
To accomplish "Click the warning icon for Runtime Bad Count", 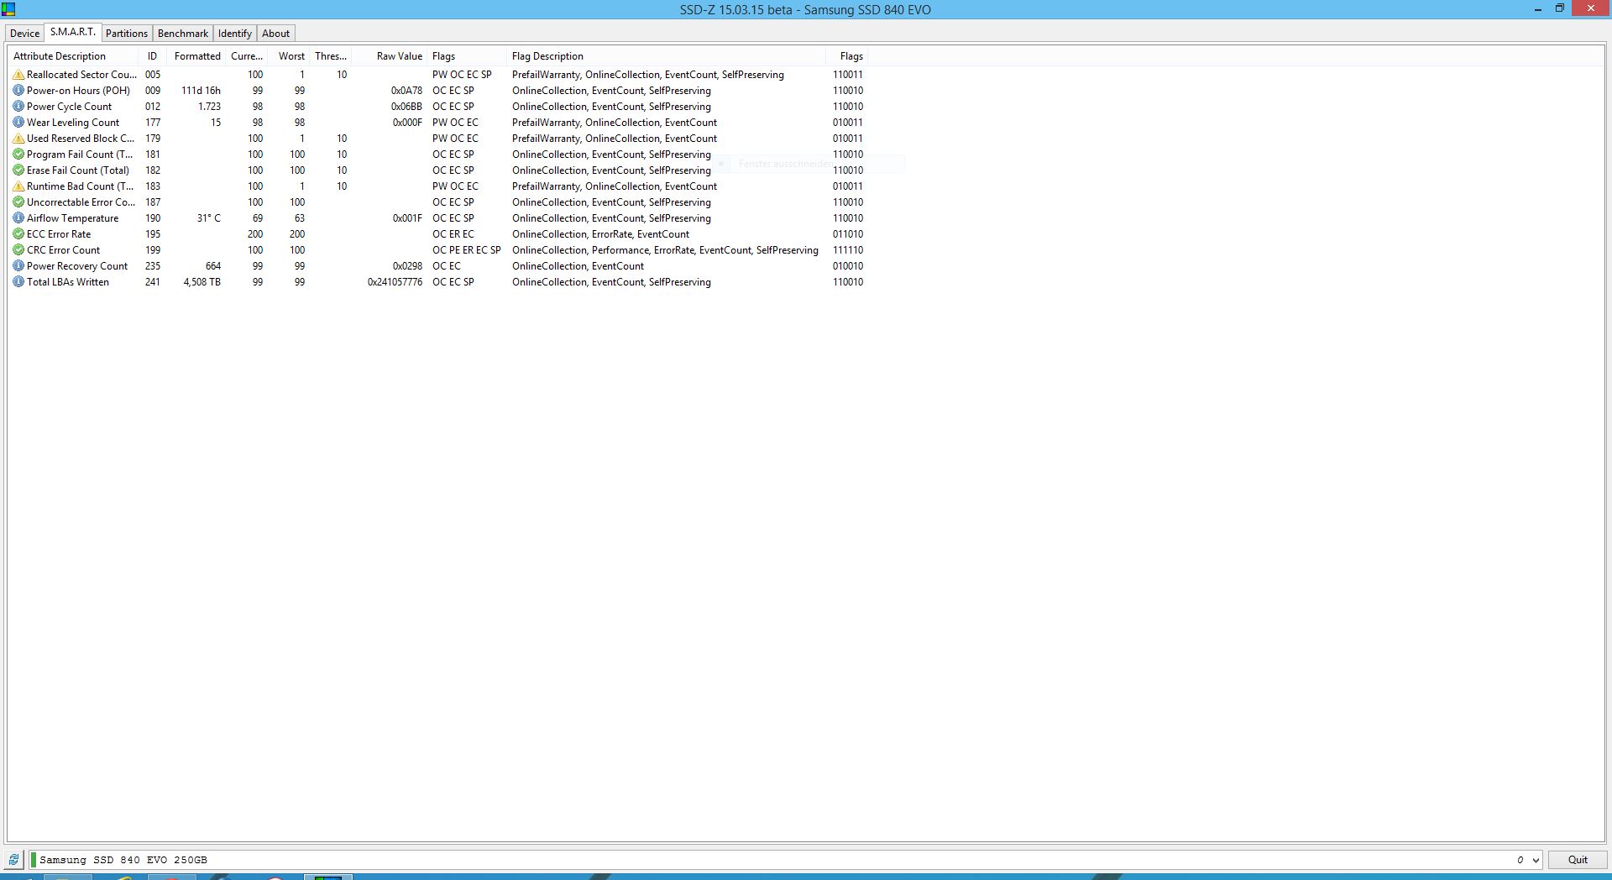I will [18, 186].
